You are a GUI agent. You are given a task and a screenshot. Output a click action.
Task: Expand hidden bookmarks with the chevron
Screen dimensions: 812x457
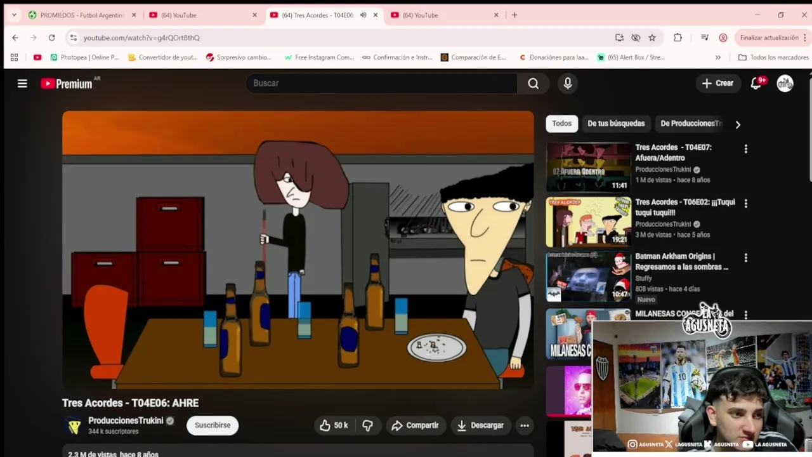pyautogui.click(x=717, y=57)
